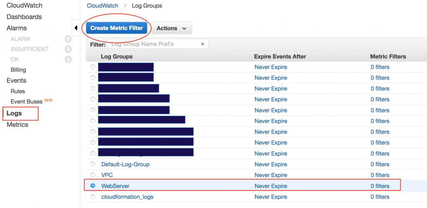Open Billing alarms in the sidebar

pos(18,70)
